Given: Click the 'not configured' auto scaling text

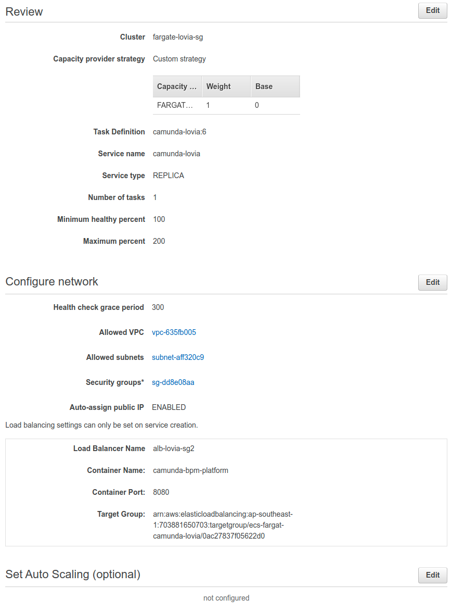Looking at the screenshot, I should (x=226, y=598).
